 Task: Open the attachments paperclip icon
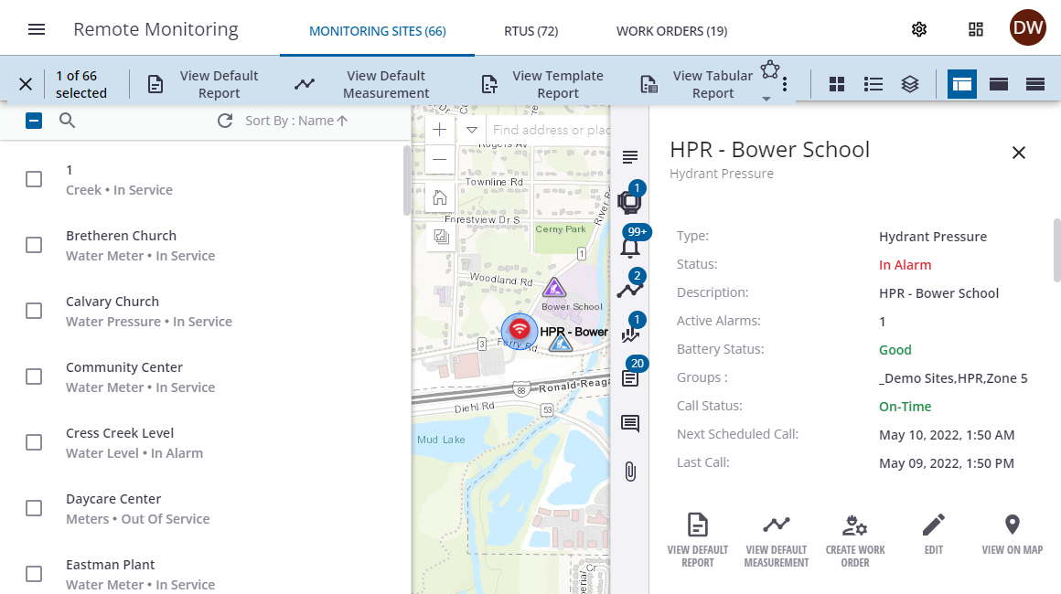630,472
